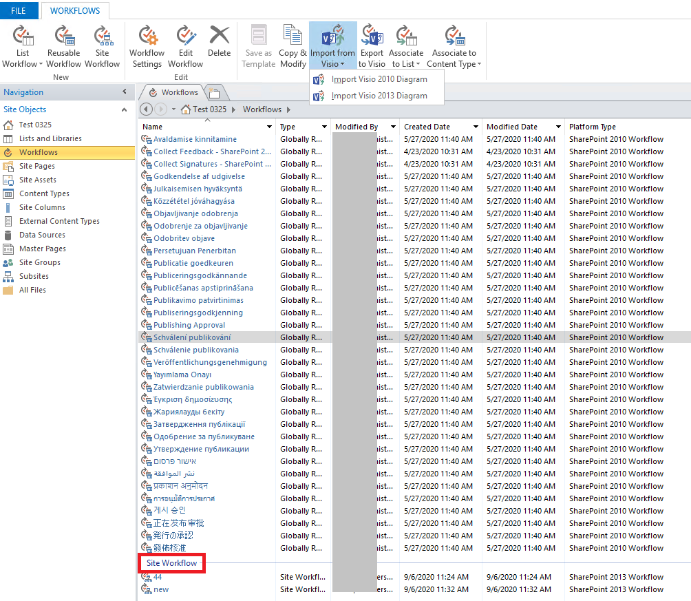Open Yayımlama Onayı workflow
The height and width of the screenshot is (601, 691).
click(182, 375)
